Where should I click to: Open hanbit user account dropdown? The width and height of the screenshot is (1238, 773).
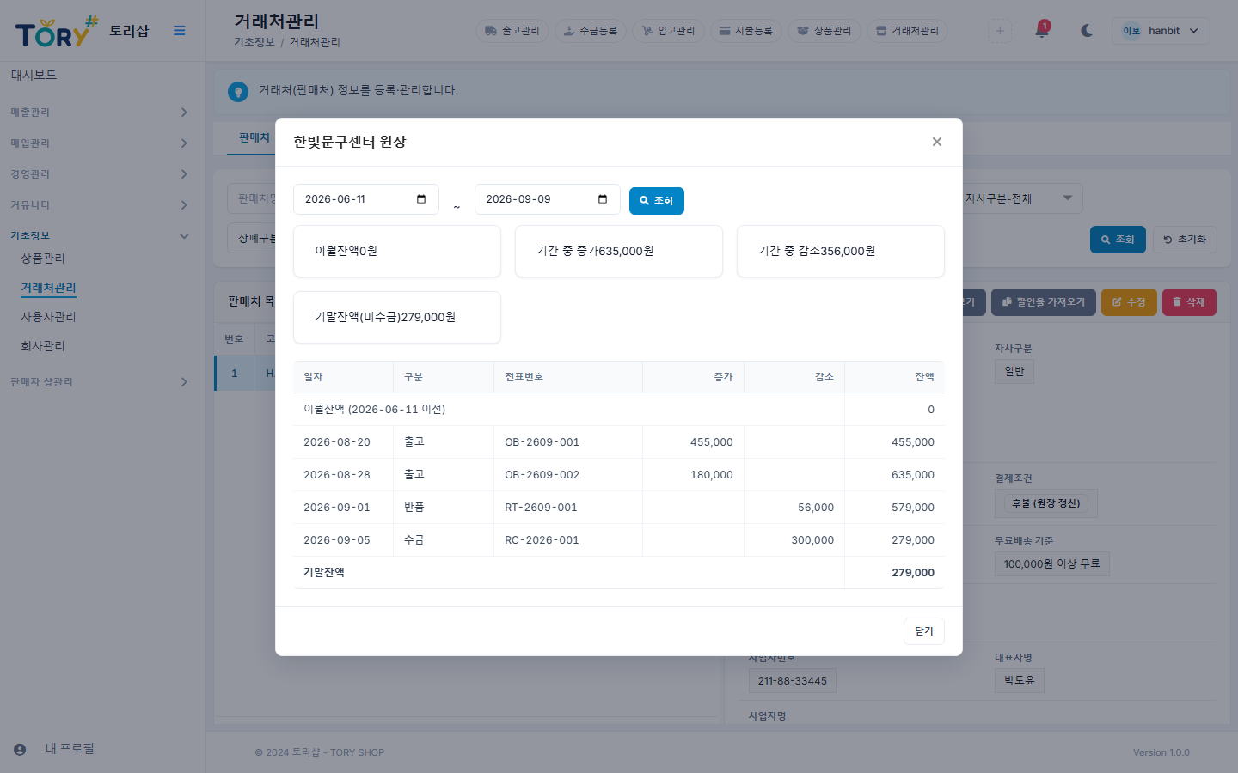(x=1161, y=31)
